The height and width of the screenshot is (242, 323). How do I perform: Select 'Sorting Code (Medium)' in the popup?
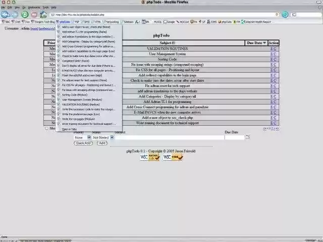pyautogui.click(x=89, y=95)
